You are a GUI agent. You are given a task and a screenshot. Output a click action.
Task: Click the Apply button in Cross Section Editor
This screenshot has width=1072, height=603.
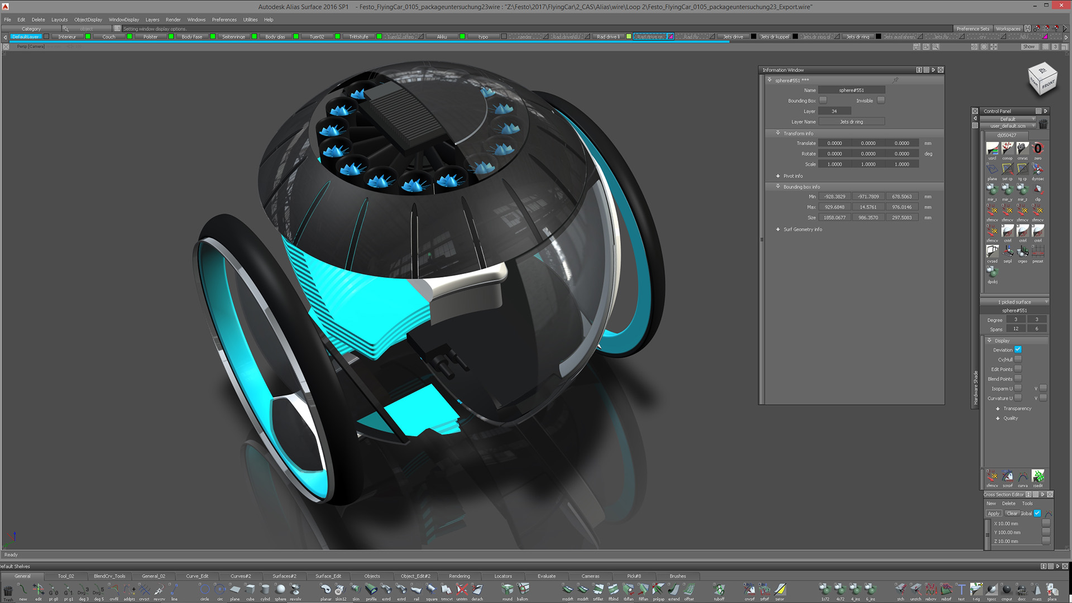(993, 513)
